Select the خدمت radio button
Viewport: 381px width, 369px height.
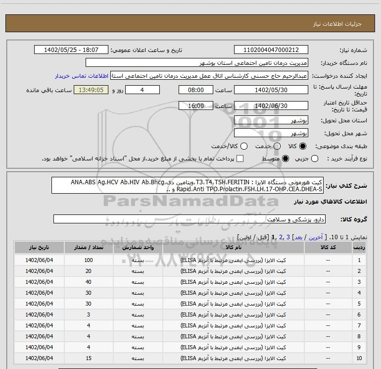point(277,146)
